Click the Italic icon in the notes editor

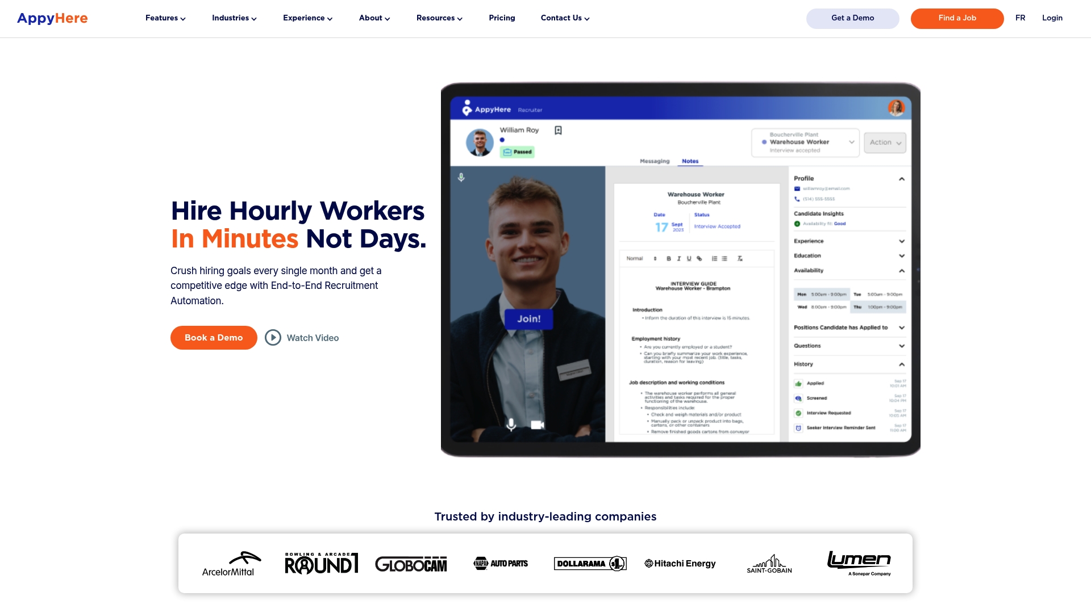pyautogui.click(x=678, y=259)
